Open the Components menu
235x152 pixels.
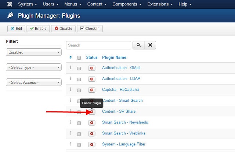tap(127, 4)
